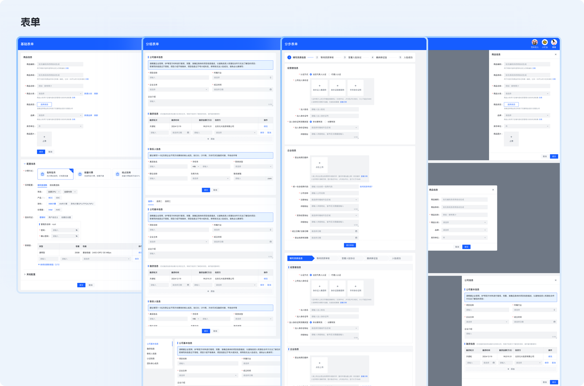Select 代理人认证 radio in numbered-step 分步表单
584x386 pixels.
tap(334, 74)
